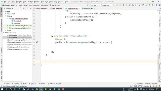161x91 pixels.
Task: Open Project panel settings gear
Action: coord(27,8)
